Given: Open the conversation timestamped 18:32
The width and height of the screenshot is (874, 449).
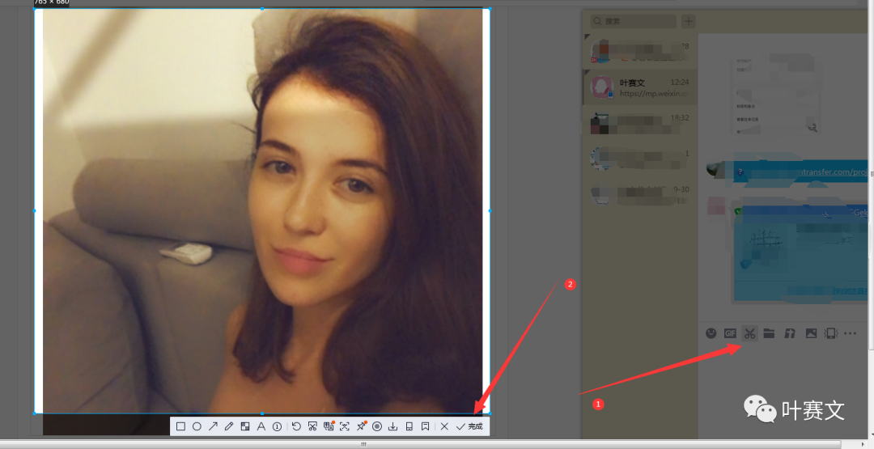Looking at the screenshot, I should [x=639, y=123].
